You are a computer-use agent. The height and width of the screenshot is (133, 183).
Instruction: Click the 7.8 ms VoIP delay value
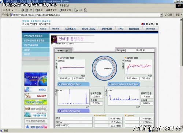click(x=147, y=97)
